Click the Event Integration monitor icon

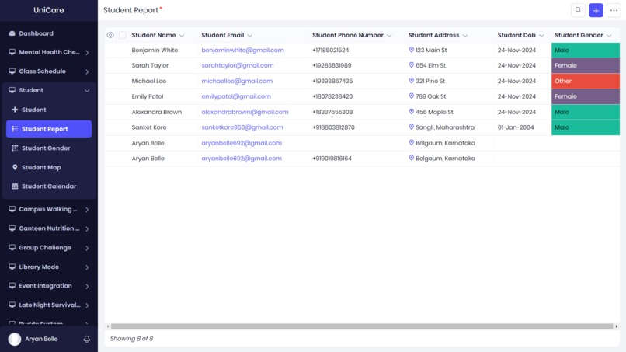12,286
